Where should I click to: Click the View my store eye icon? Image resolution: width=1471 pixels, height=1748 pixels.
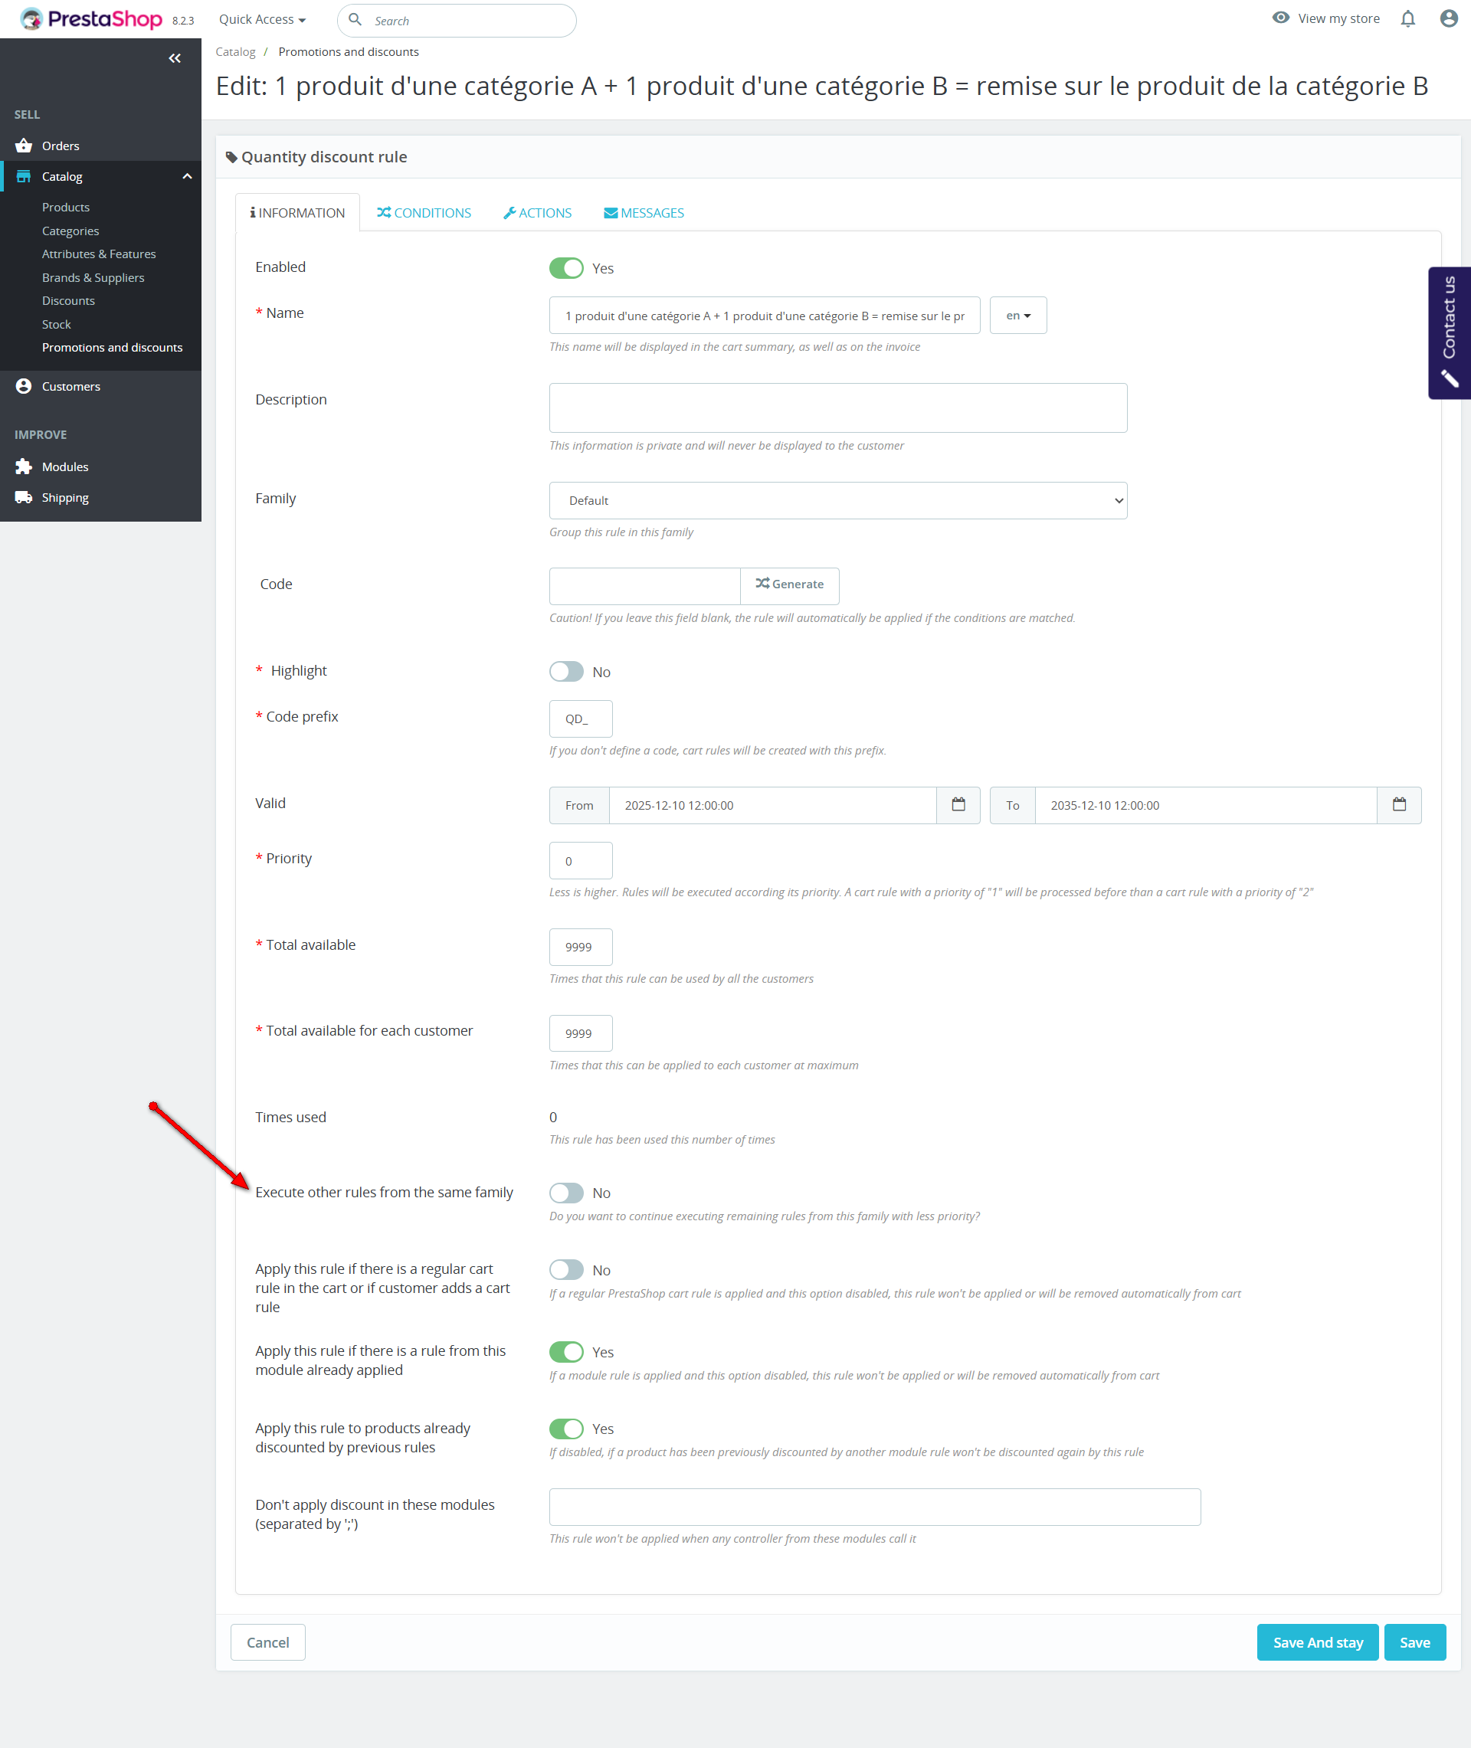click(x=1280, y=18)
